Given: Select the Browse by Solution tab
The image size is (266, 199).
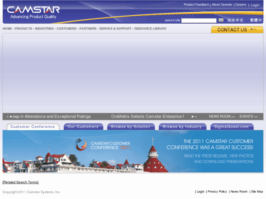Looking at the screenshot, I should click(131, 127).
